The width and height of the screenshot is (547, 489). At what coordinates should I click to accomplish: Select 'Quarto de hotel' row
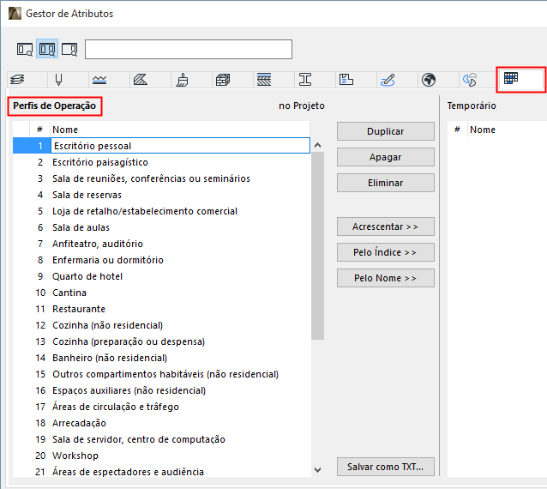tap(161, 276)
